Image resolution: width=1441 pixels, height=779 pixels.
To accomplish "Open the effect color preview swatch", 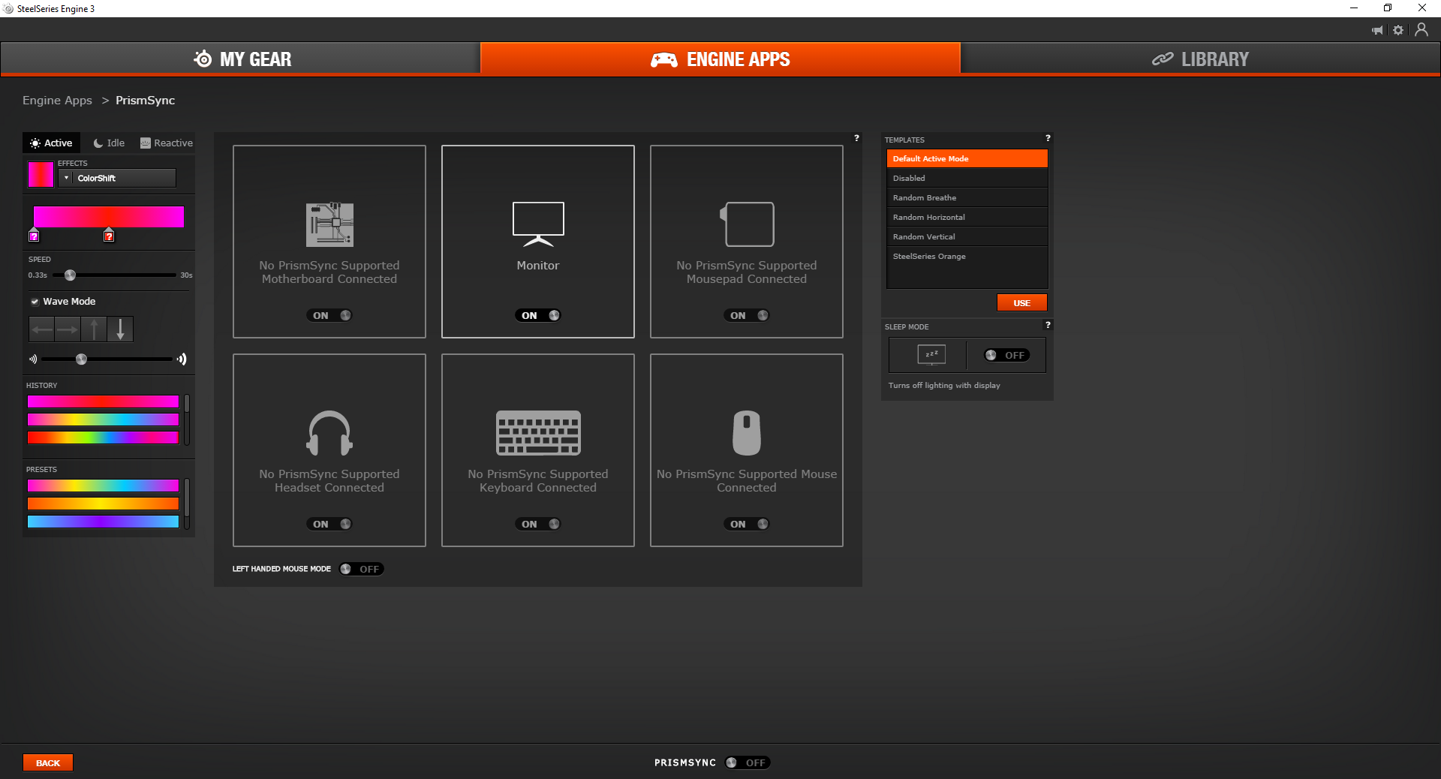I will coord(41,175).
